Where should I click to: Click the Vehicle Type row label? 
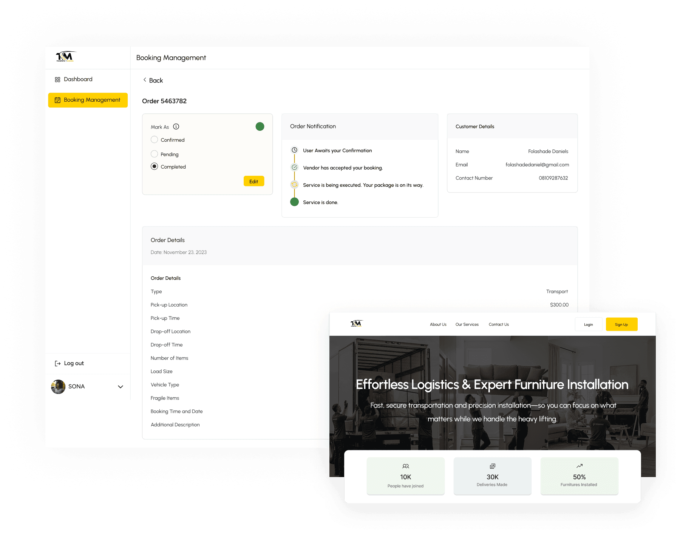(x=165, y=385)
